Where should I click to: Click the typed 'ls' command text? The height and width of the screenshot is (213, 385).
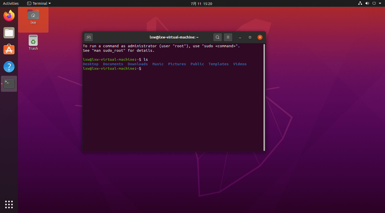coord(146,59)
